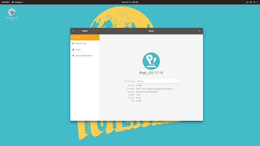Select the About sidebar row
Screen dimensions: 260x146
coord(85,37)
